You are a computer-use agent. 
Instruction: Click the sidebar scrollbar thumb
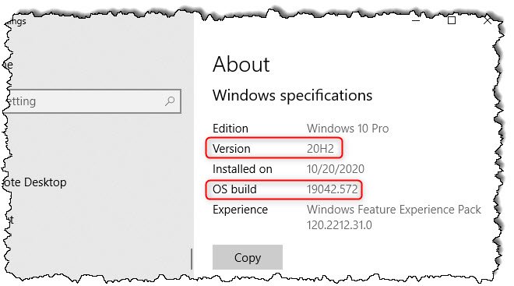(192, 259)
